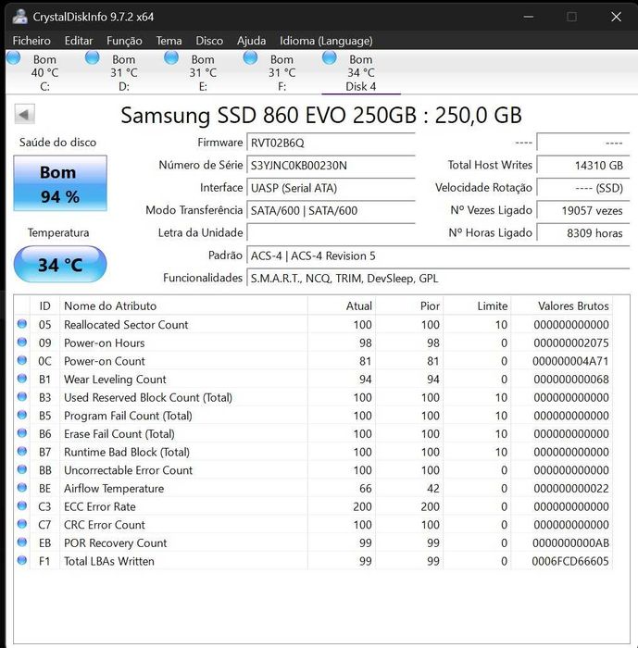This screenshot has height=648, width=638.
Task: Click the Bom 94 % health status button
Action: (x=60, y=183)
